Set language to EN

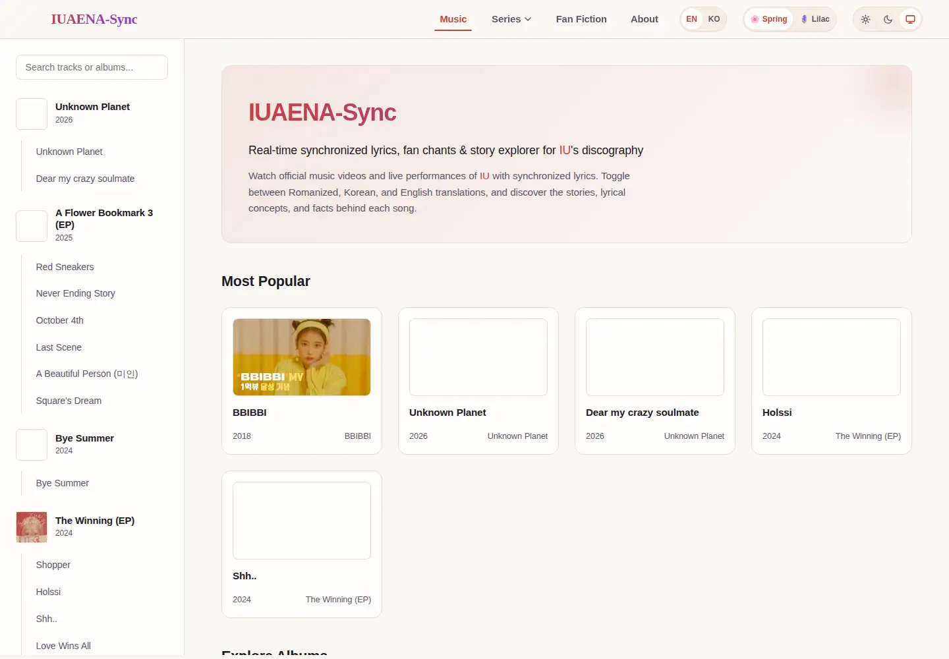click(x=691, y=19)
